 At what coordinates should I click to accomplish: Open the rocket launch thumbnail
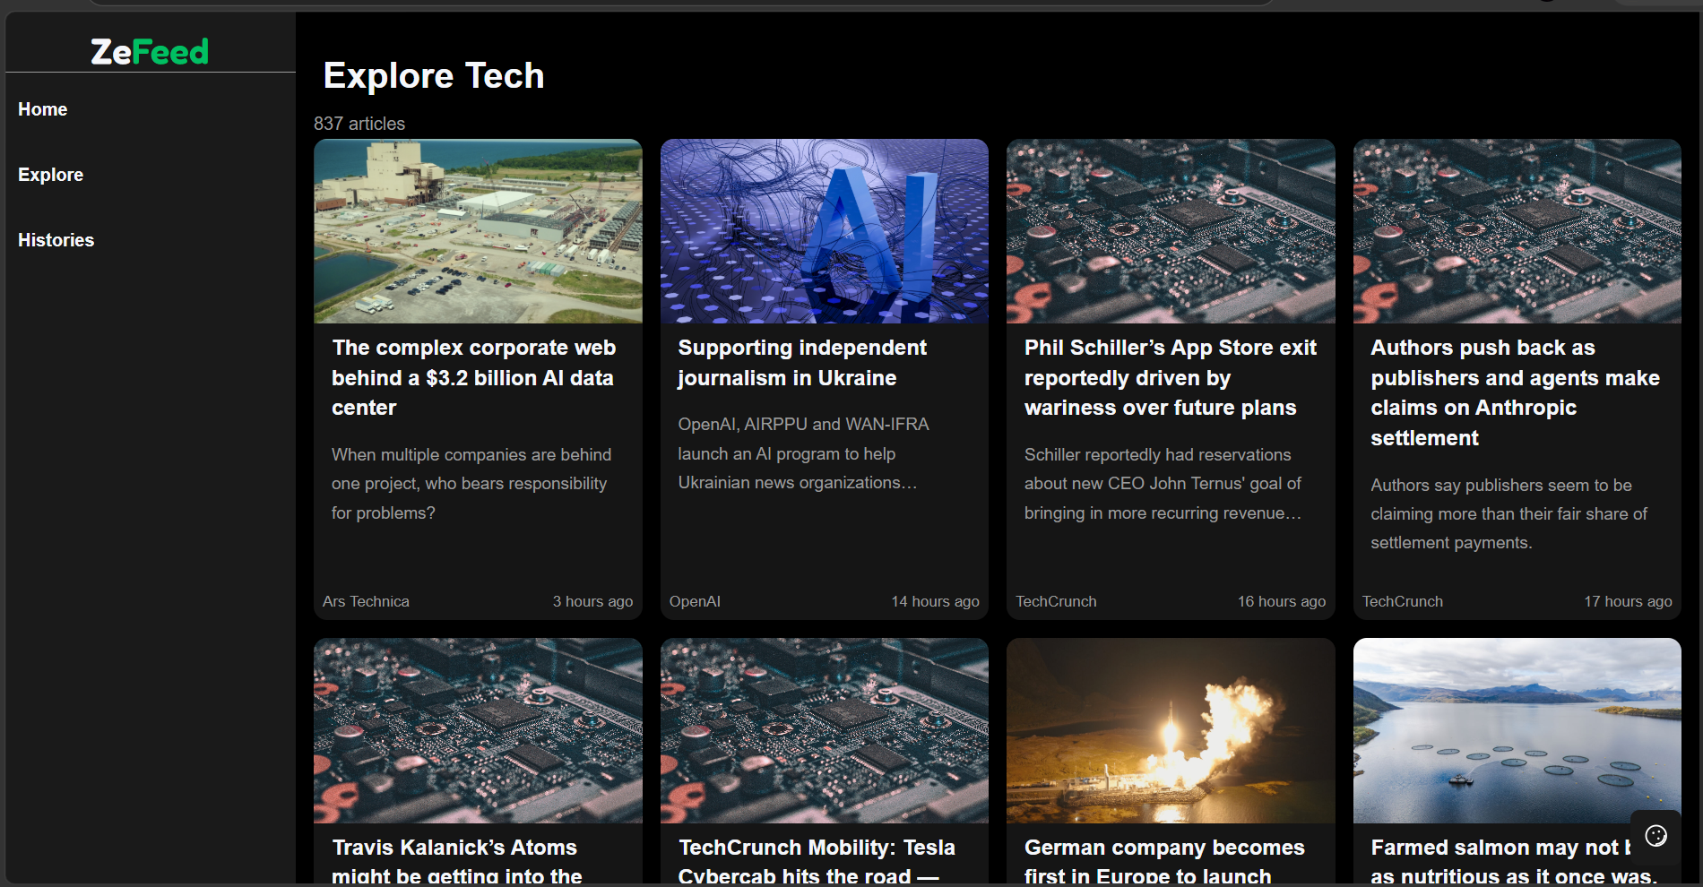coord(1171,731)
